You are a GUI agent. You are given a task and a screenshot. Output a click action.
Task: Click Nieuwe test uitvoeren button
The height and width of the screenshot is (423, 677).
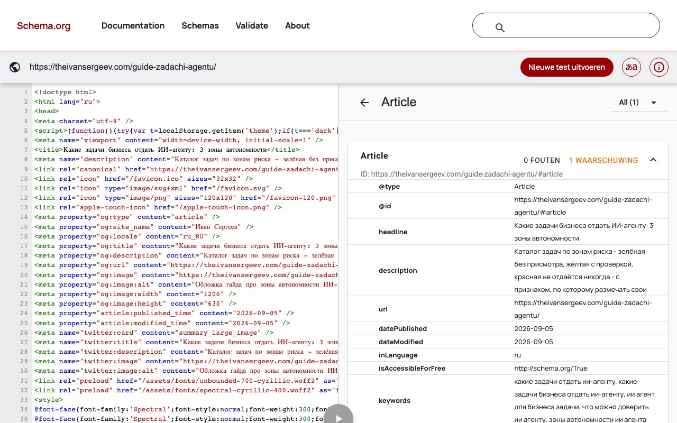click(566, 67)
